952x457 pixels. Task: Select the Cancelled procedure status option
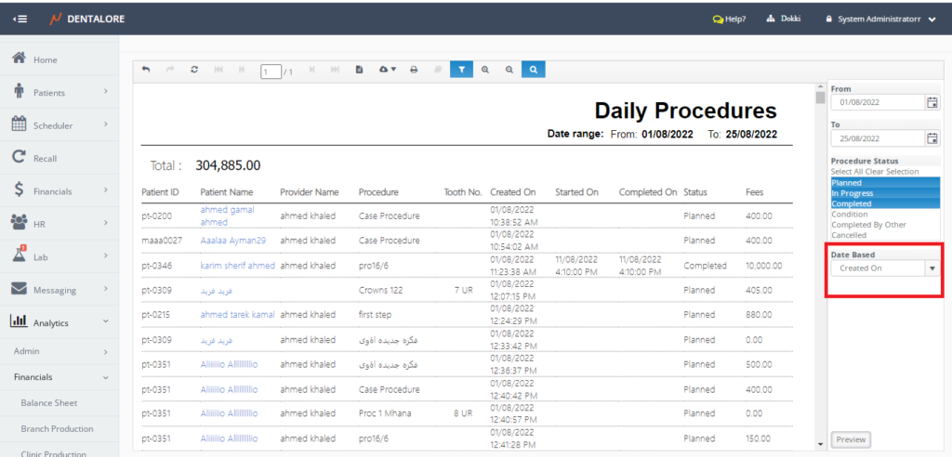pos(848,235)
